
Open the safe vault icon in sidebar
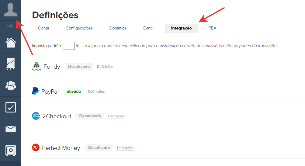(11, 150)
